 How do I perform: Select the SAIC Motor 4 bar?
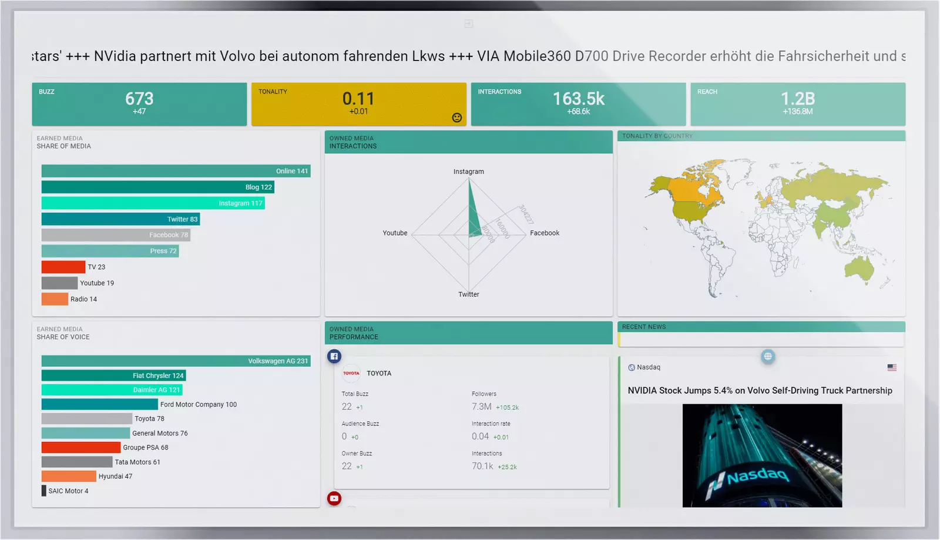coord(44,491)
